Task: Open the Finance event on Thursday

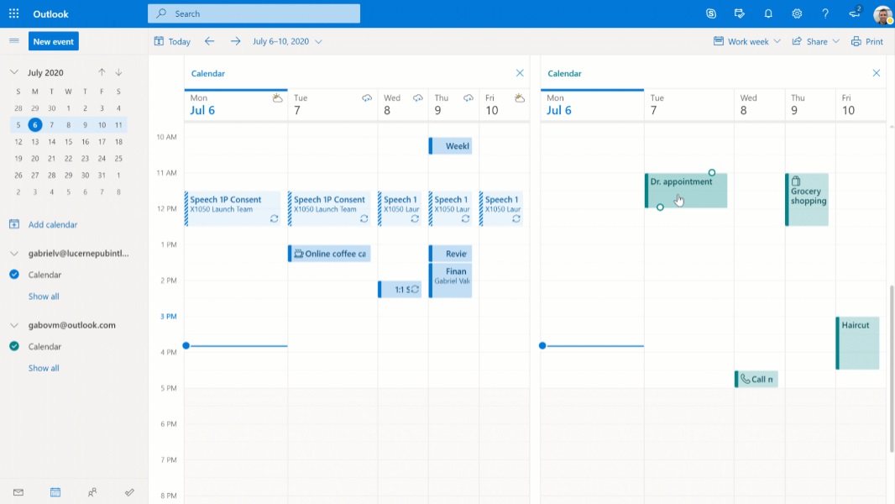Action: [450, 281]
